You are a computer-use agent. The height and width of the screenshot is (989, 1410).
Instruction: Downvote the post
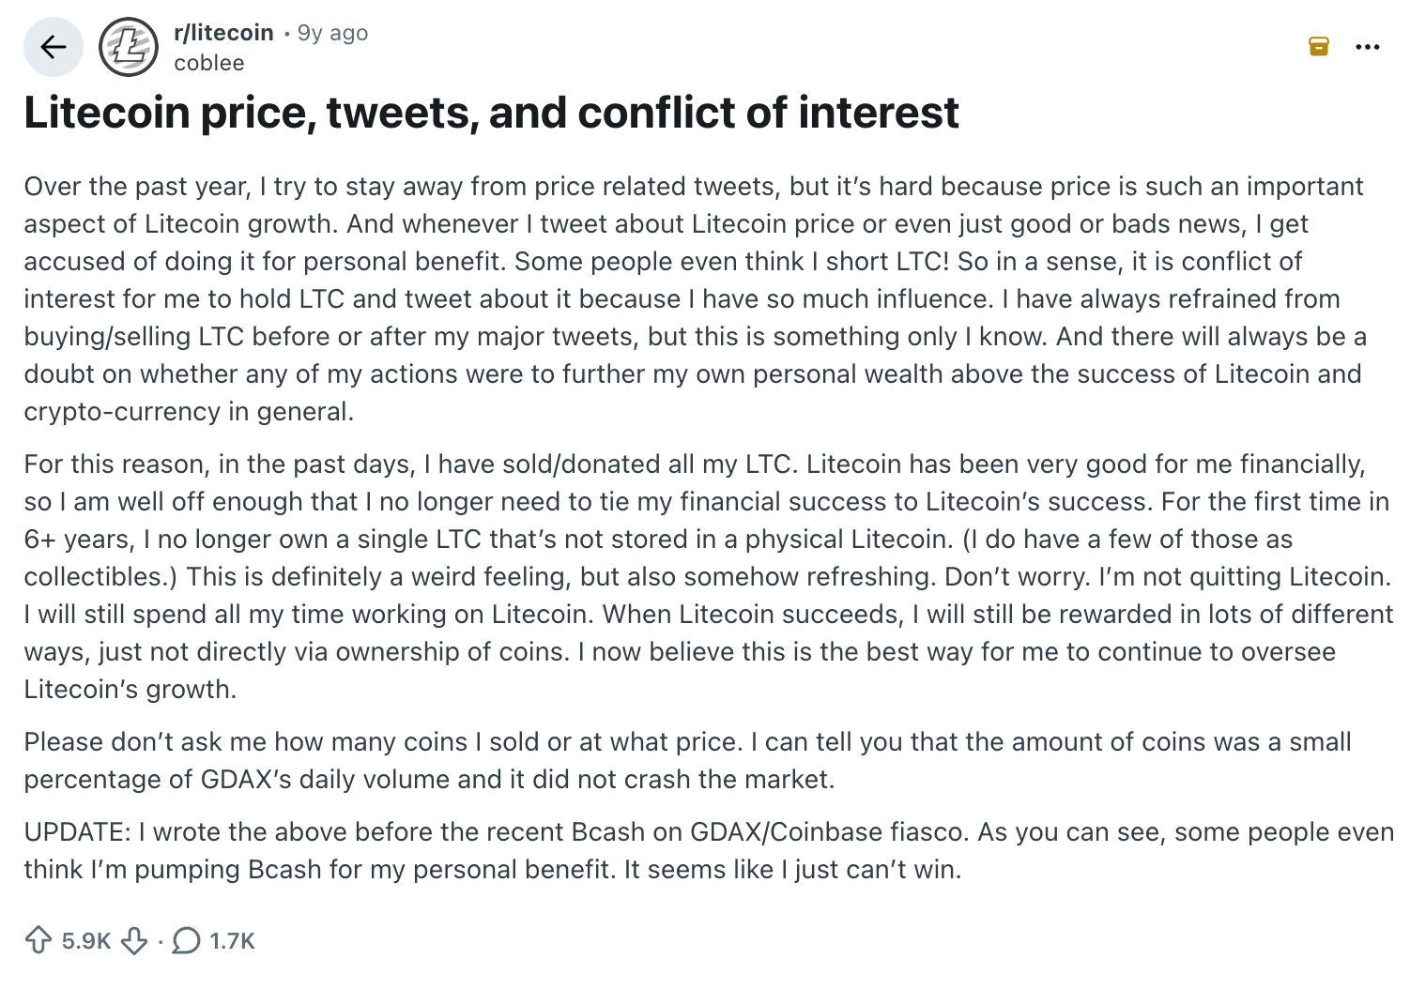coord(135,940)
